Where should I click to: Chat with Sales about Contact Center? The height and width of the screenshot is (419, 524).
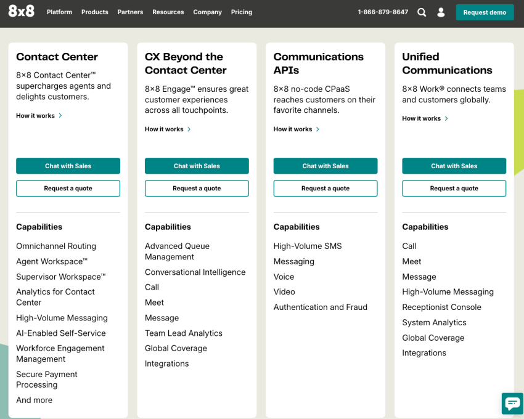point(68,166)
